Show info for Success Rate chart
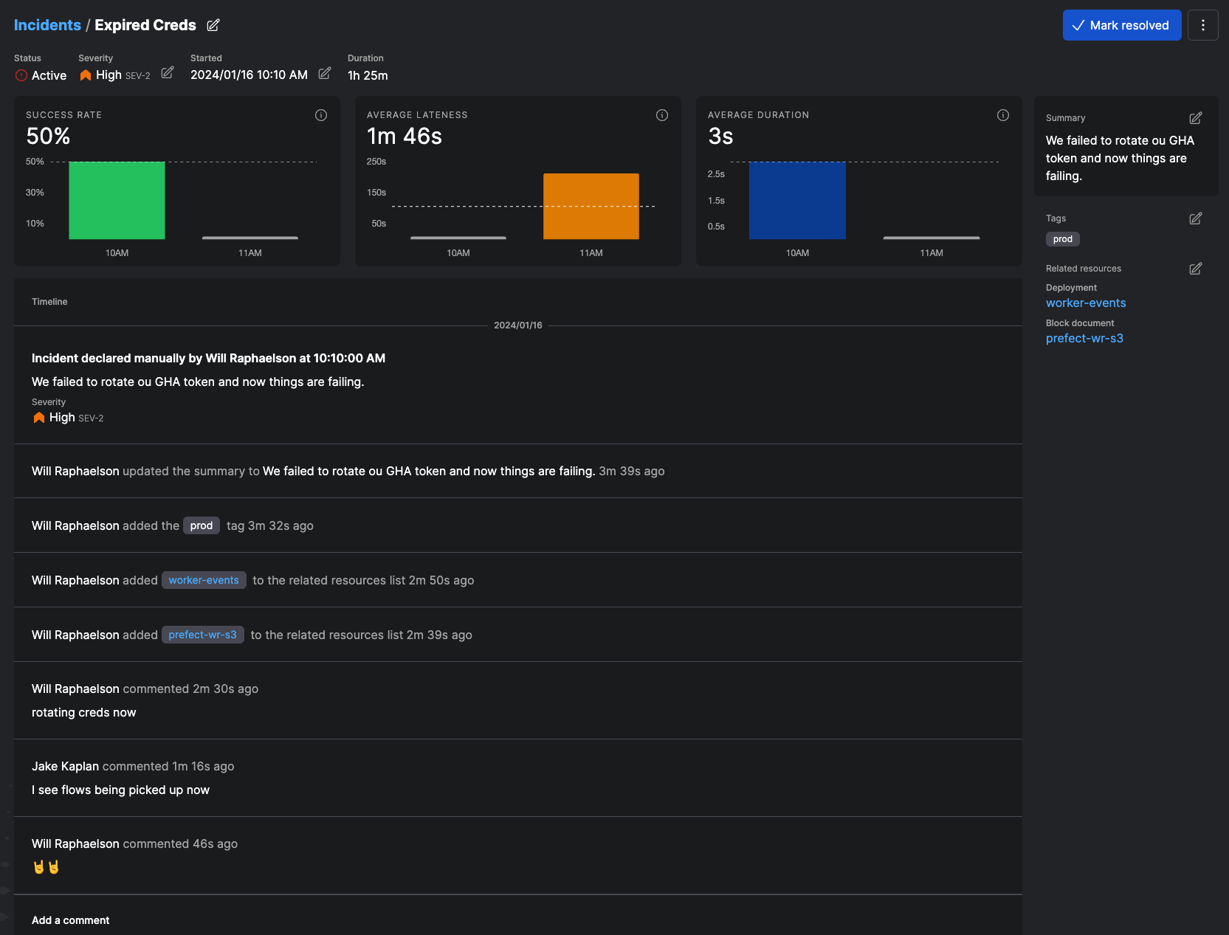The width and height of the screenshot is (1229, 935). pyautogui.click(x=321, y=115)
